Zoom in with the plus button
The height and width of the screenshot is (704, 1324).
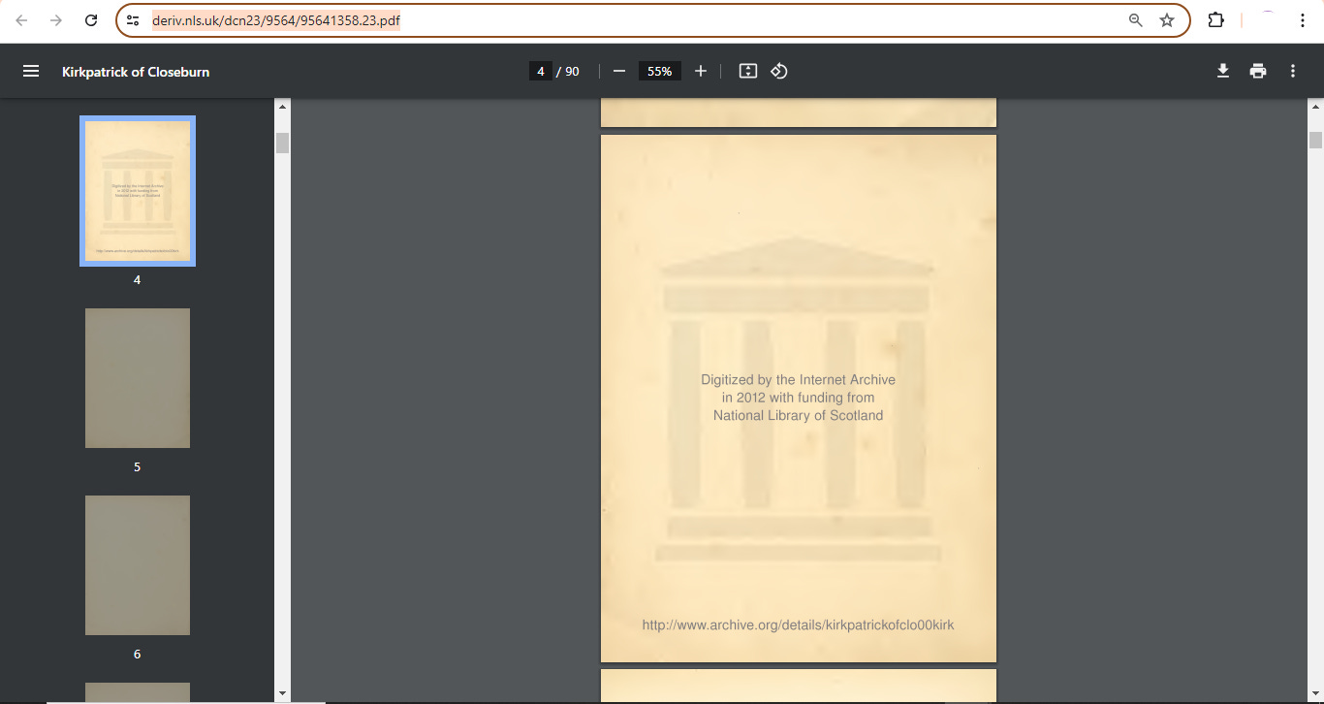click(701, 71)
